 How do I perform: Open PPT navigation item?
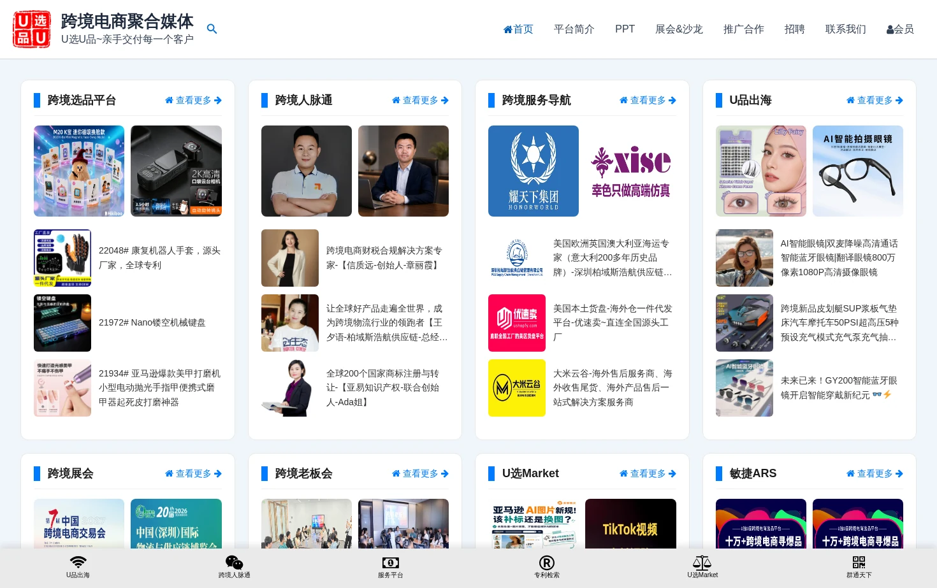tap(625, 29)
